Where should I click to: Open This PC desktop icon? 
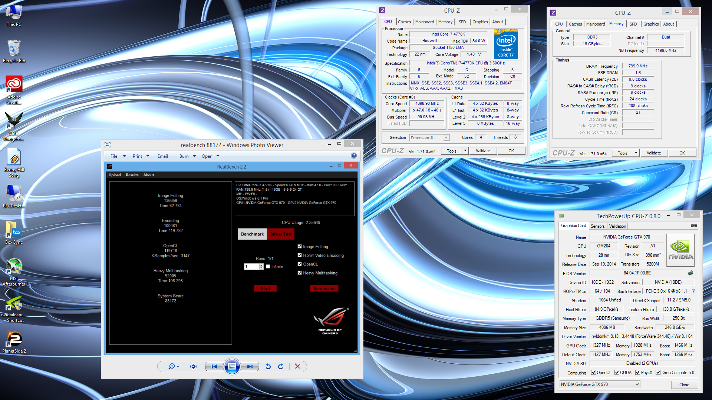click(x=14, y=15)
